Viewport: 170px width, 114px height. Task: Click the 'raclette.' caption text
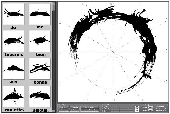14,110
